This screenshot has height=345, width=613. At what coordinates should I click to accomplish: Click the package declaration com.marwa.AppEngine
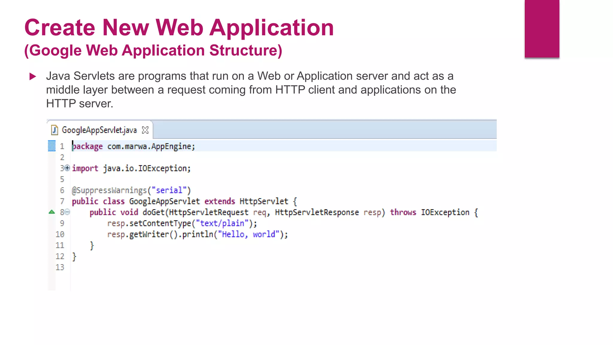pyautogui.click(x=151, y=146)
